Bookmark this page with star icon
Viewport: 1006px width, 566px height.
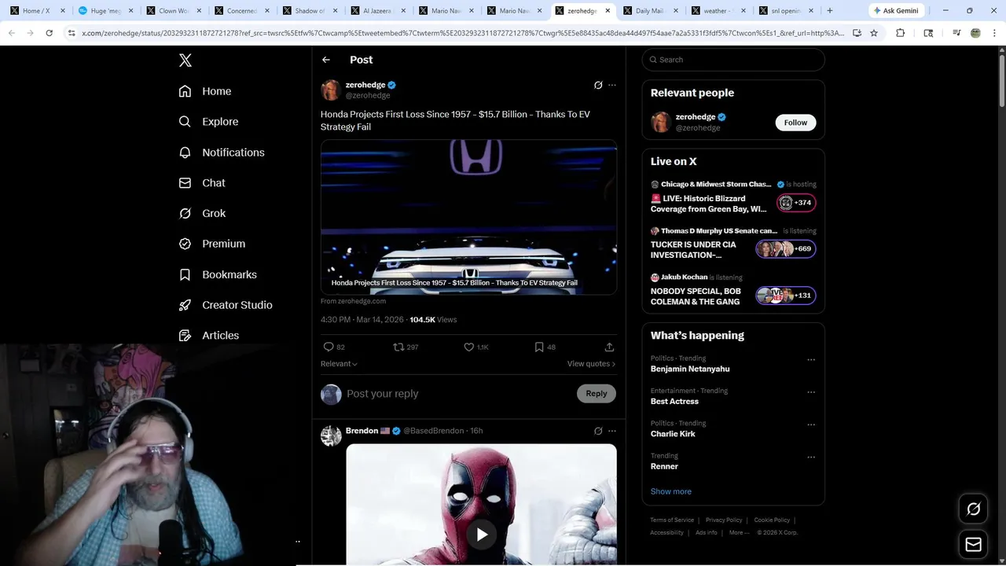pyautogui.click(x=874, y=33)
